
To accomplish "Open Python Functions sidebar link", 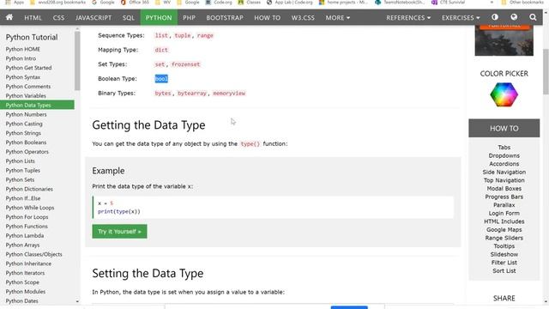I will [27, 227].
